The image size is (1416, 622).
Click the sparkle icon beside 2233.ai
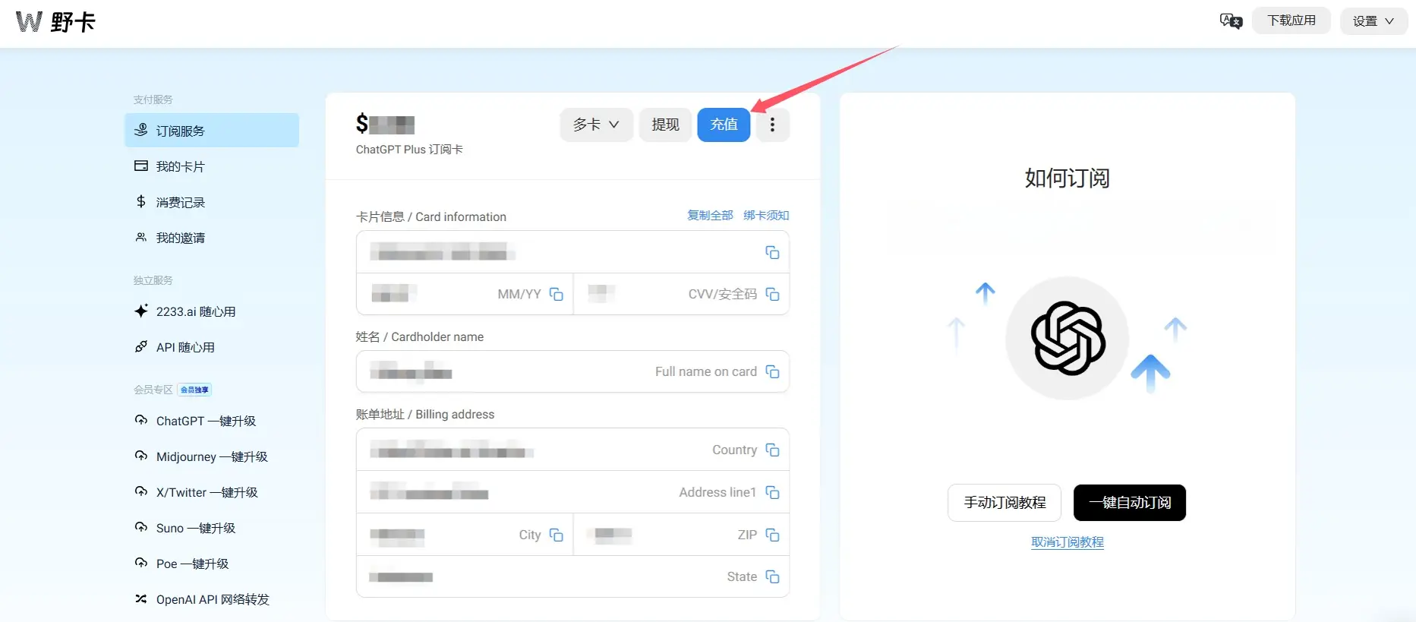[140, 311]
